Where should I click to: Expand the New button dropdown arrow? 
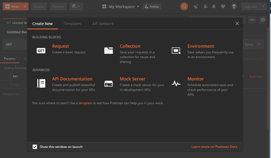pyautogui.click(x=25, y=7)
